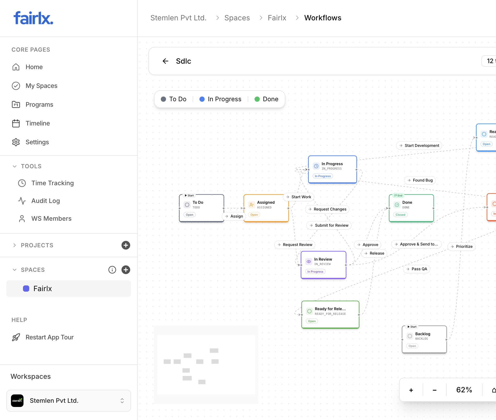Click the In Review node eye icon
Screen dimensions: 496x420
[x=309, y=261]
